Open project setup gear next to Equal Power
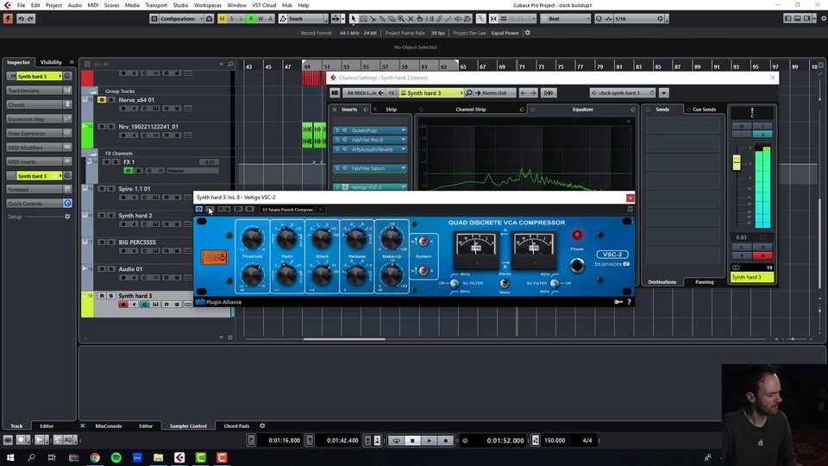This screenshot has width=828, height=466. click(x=528, y=33)
